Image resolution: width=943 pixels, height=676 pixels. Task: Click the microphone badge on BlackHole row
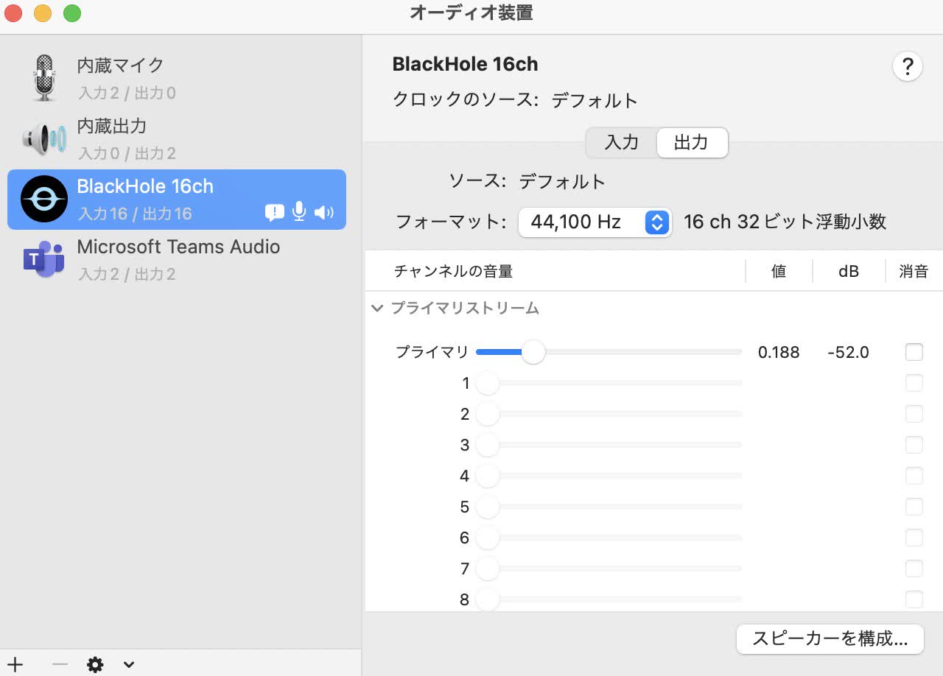(x=298, y=212)
